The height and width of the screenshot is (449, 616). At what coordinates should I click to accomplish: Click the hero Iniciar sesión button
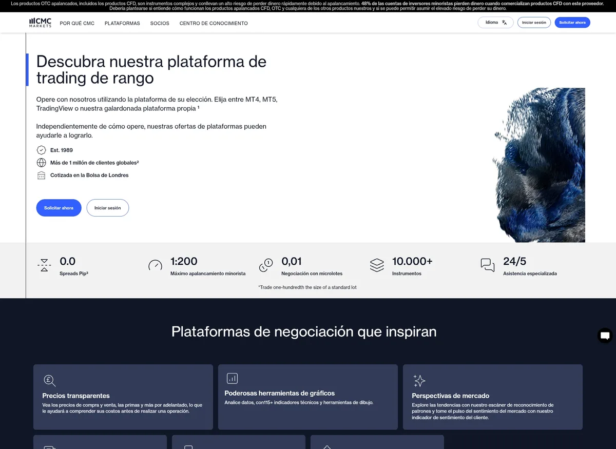pyautogui.click(x=107, y=208)
